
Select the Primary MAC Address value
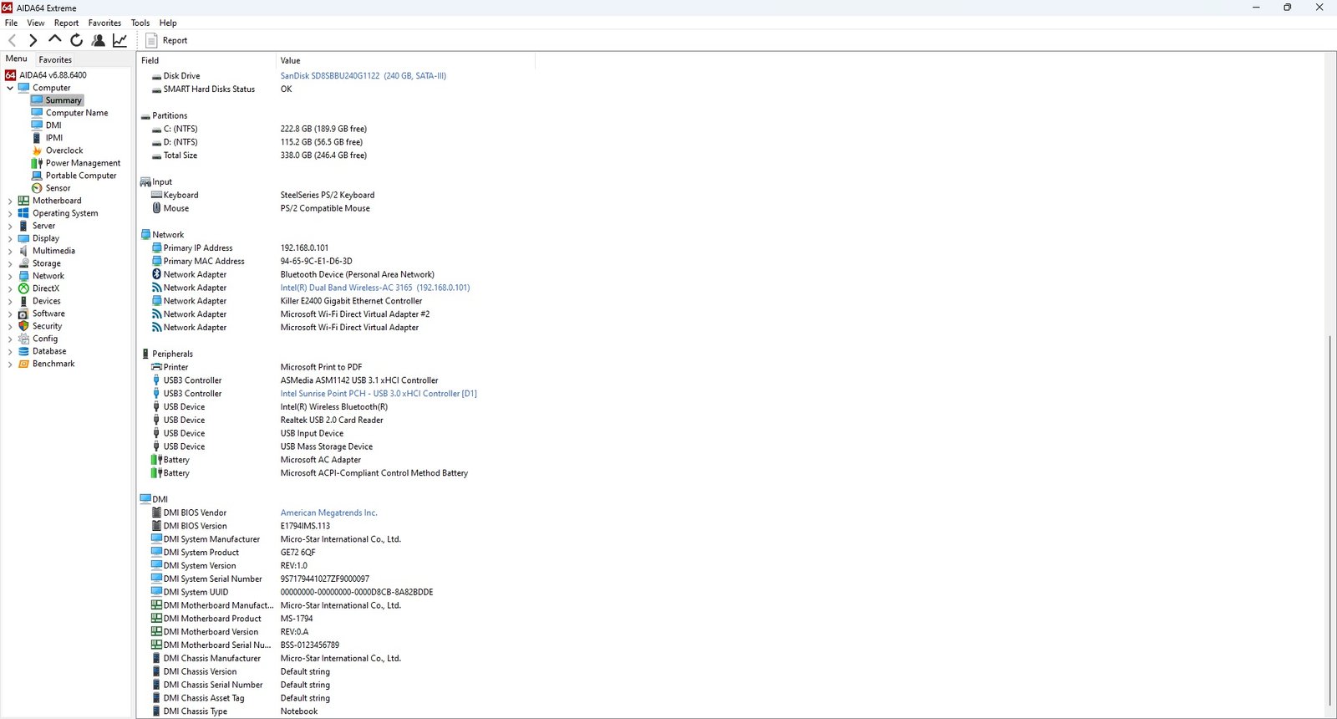(x=316, y=261)
